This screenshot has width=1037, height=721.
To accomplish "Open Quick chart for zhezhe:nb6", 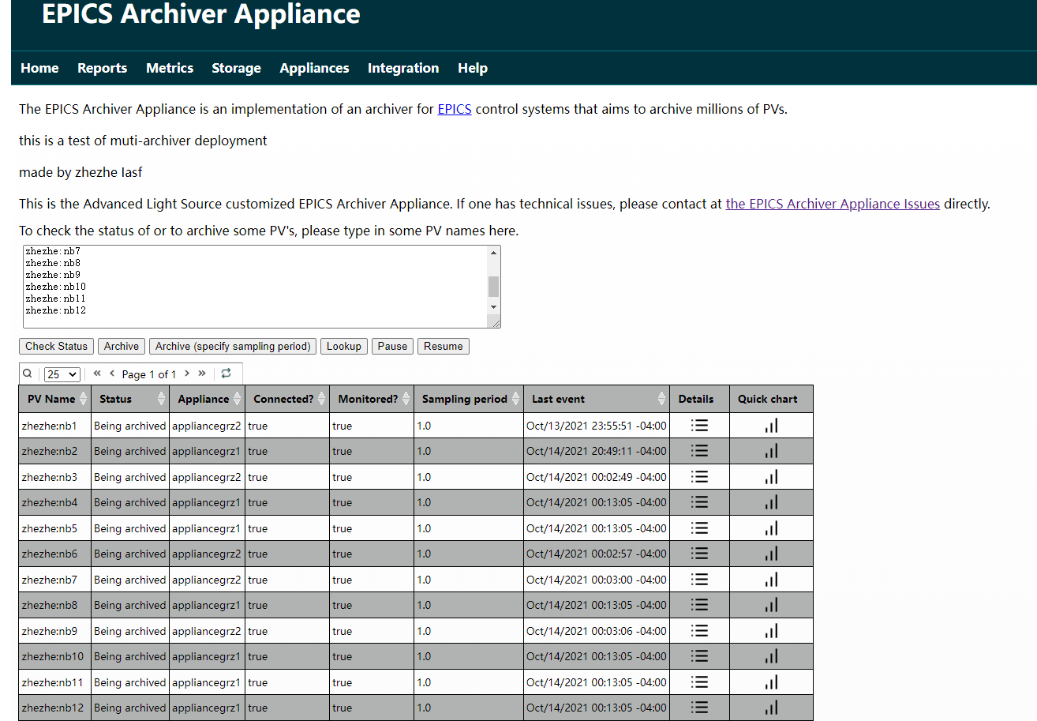I will coord(771,553).
